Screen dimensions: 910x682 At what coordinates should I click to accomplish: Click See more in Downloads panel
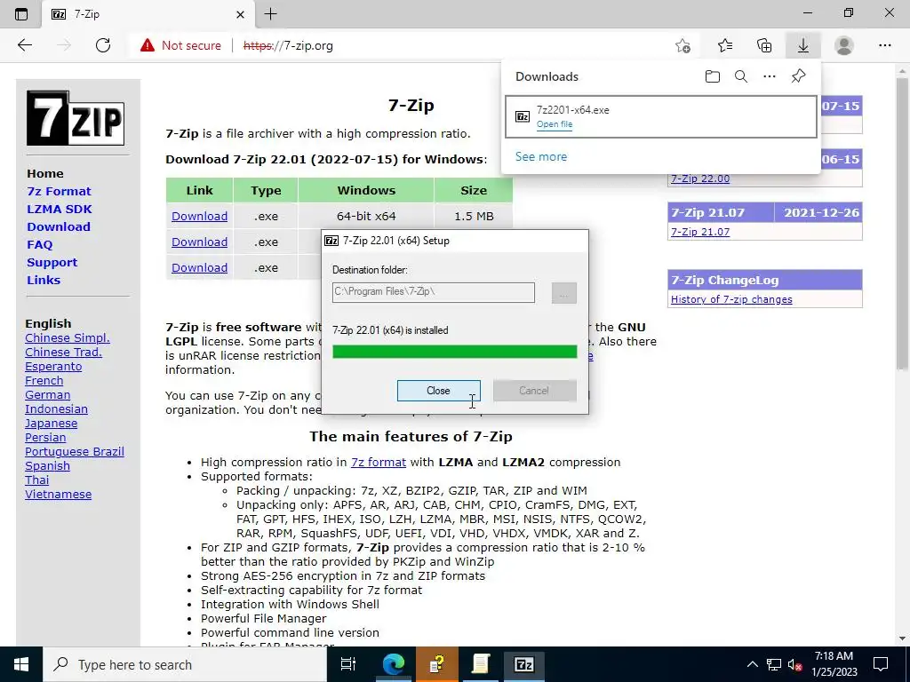click(541, 156)
